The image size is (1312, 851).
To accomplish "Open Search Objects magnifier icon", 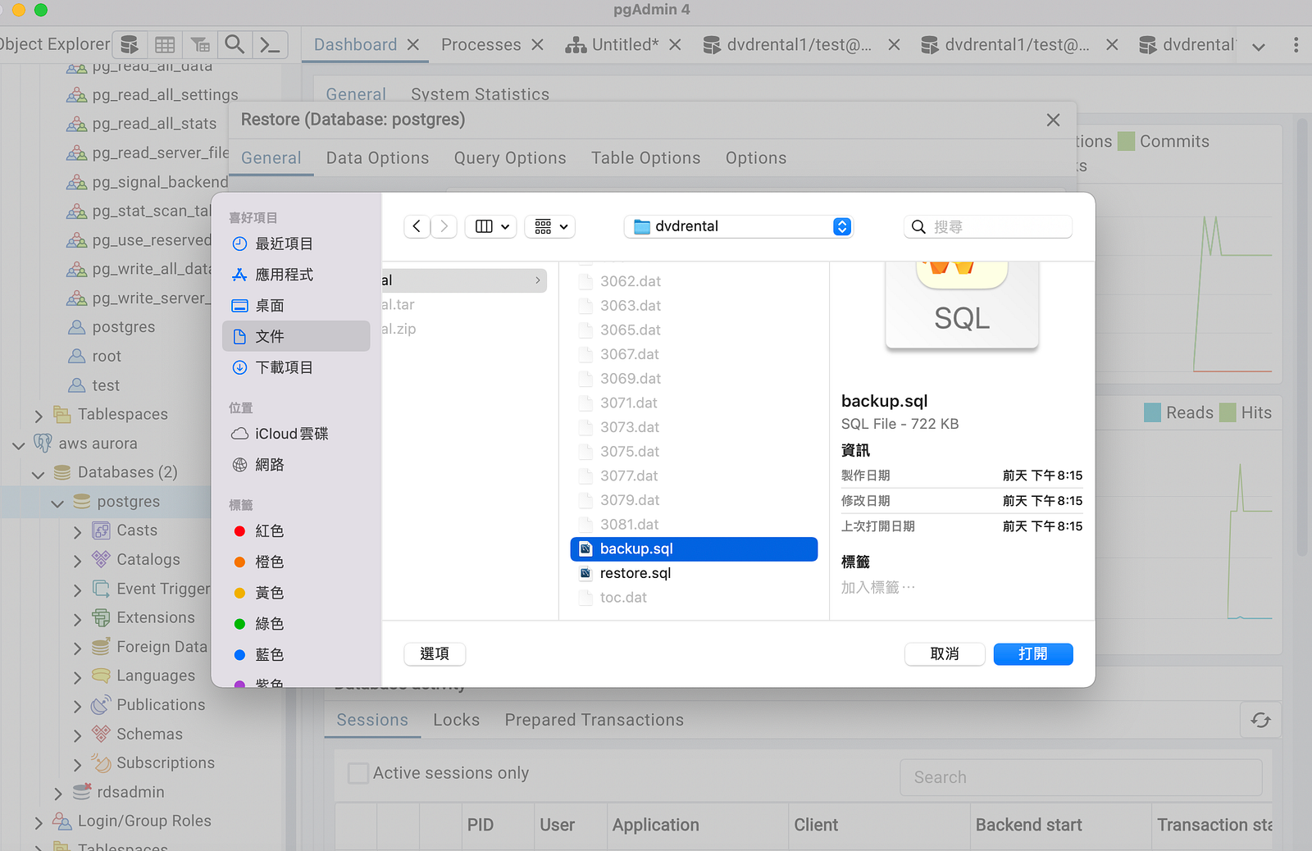I will pyautogui.click(x=235, y=44).
